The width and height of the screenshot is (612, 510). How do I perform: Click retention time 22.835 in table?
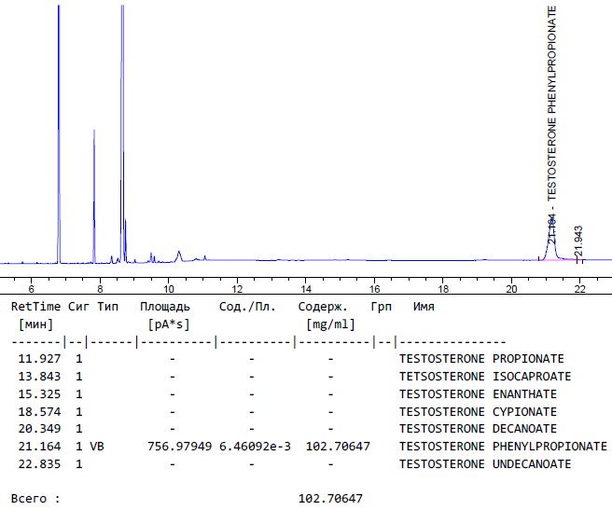click(39, 464)
